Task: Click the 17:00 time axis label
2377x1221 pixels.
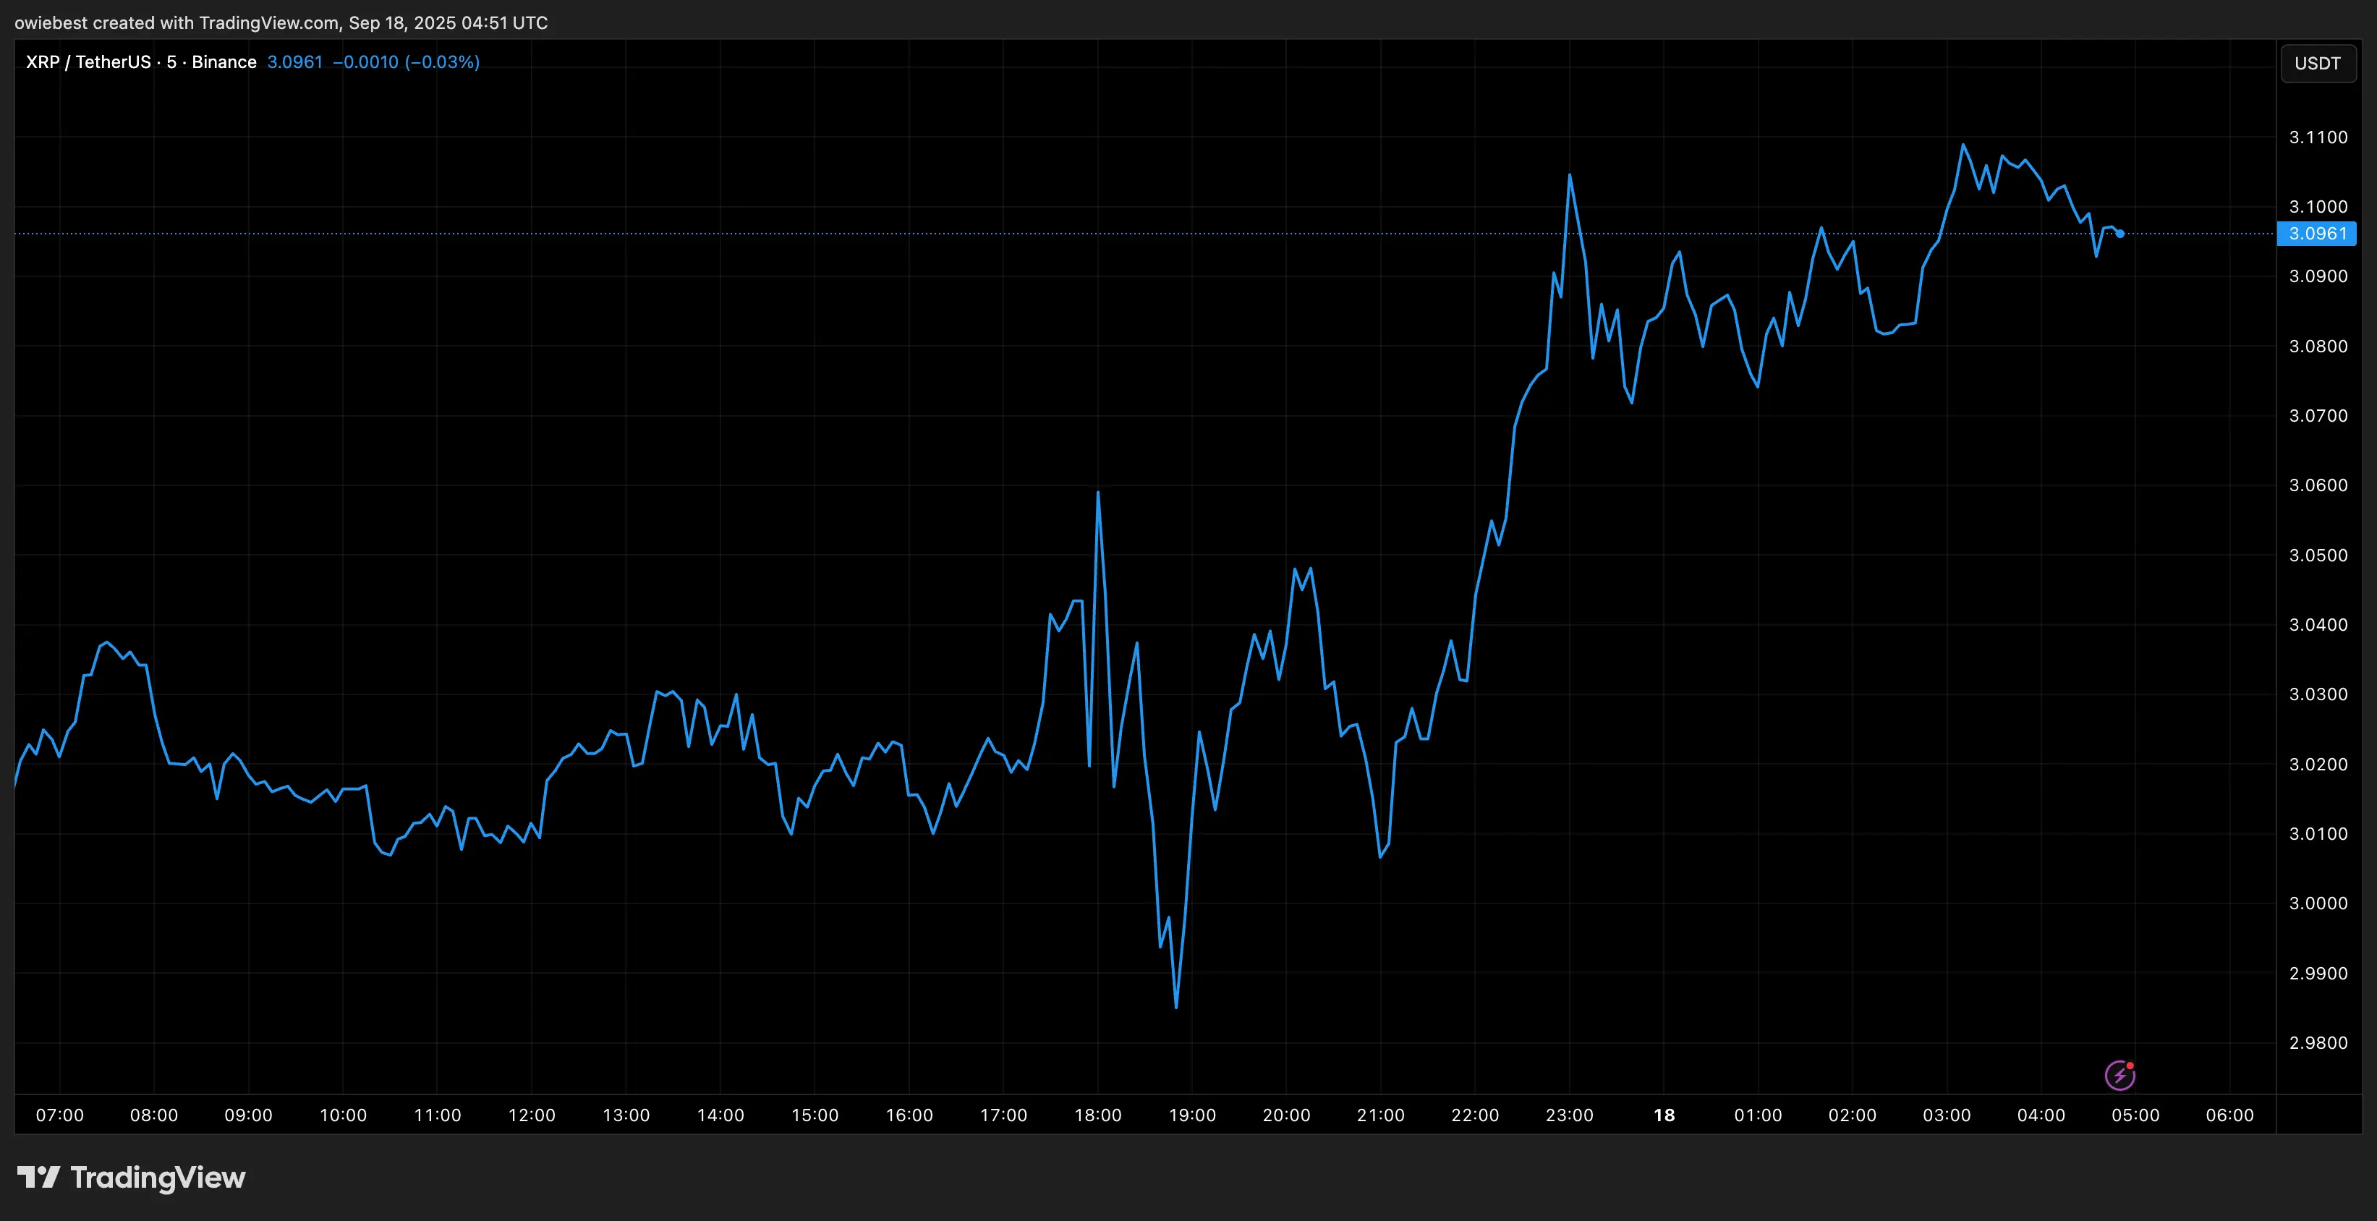Action: click(1003, 1115)
